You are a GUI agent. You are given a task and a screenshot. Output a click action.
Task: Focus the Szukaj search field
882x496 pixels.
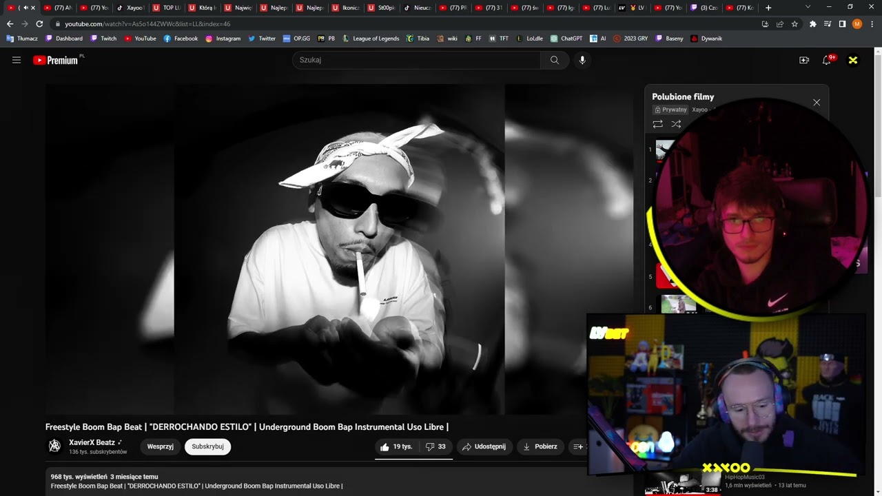pyautogui.click(x=417, y=60)
